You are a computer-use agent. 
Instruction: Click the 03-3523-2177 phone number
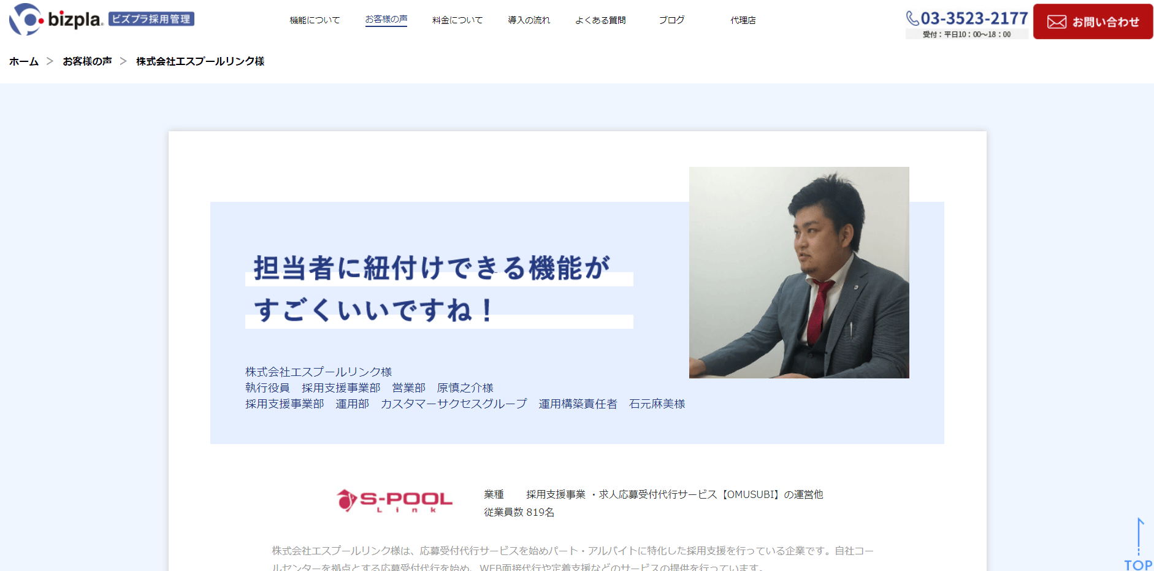pyautogui.click(x=974, y=18)
